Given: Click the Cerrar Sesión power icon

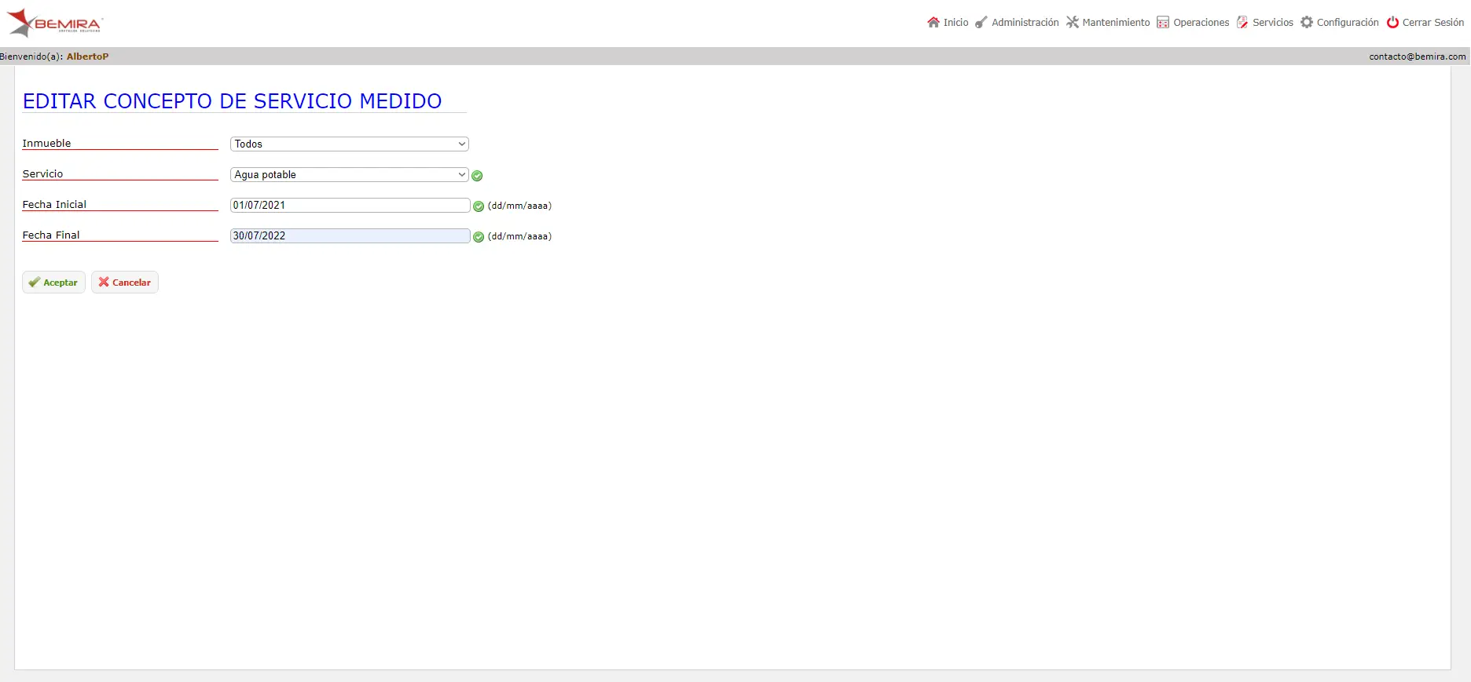Looking at the screenshot, I should coord(1392,22).
